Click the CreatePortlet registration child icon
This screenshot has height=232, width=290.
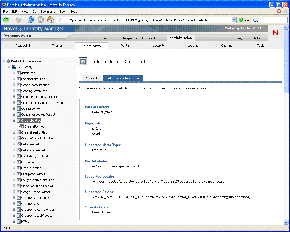pyautogui.click(x=21, y=126)
